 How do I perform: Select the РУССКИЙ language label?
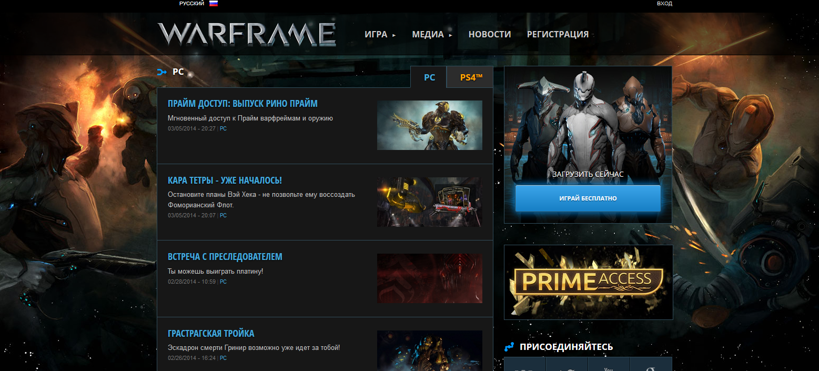(191, 4)
